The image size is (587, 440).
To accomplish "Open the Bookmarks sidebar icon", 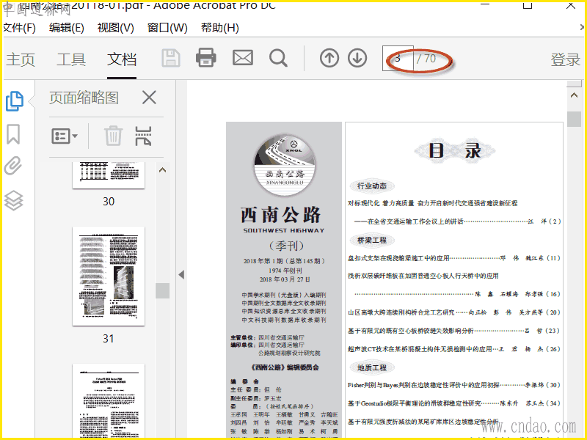I will (13, 134).
